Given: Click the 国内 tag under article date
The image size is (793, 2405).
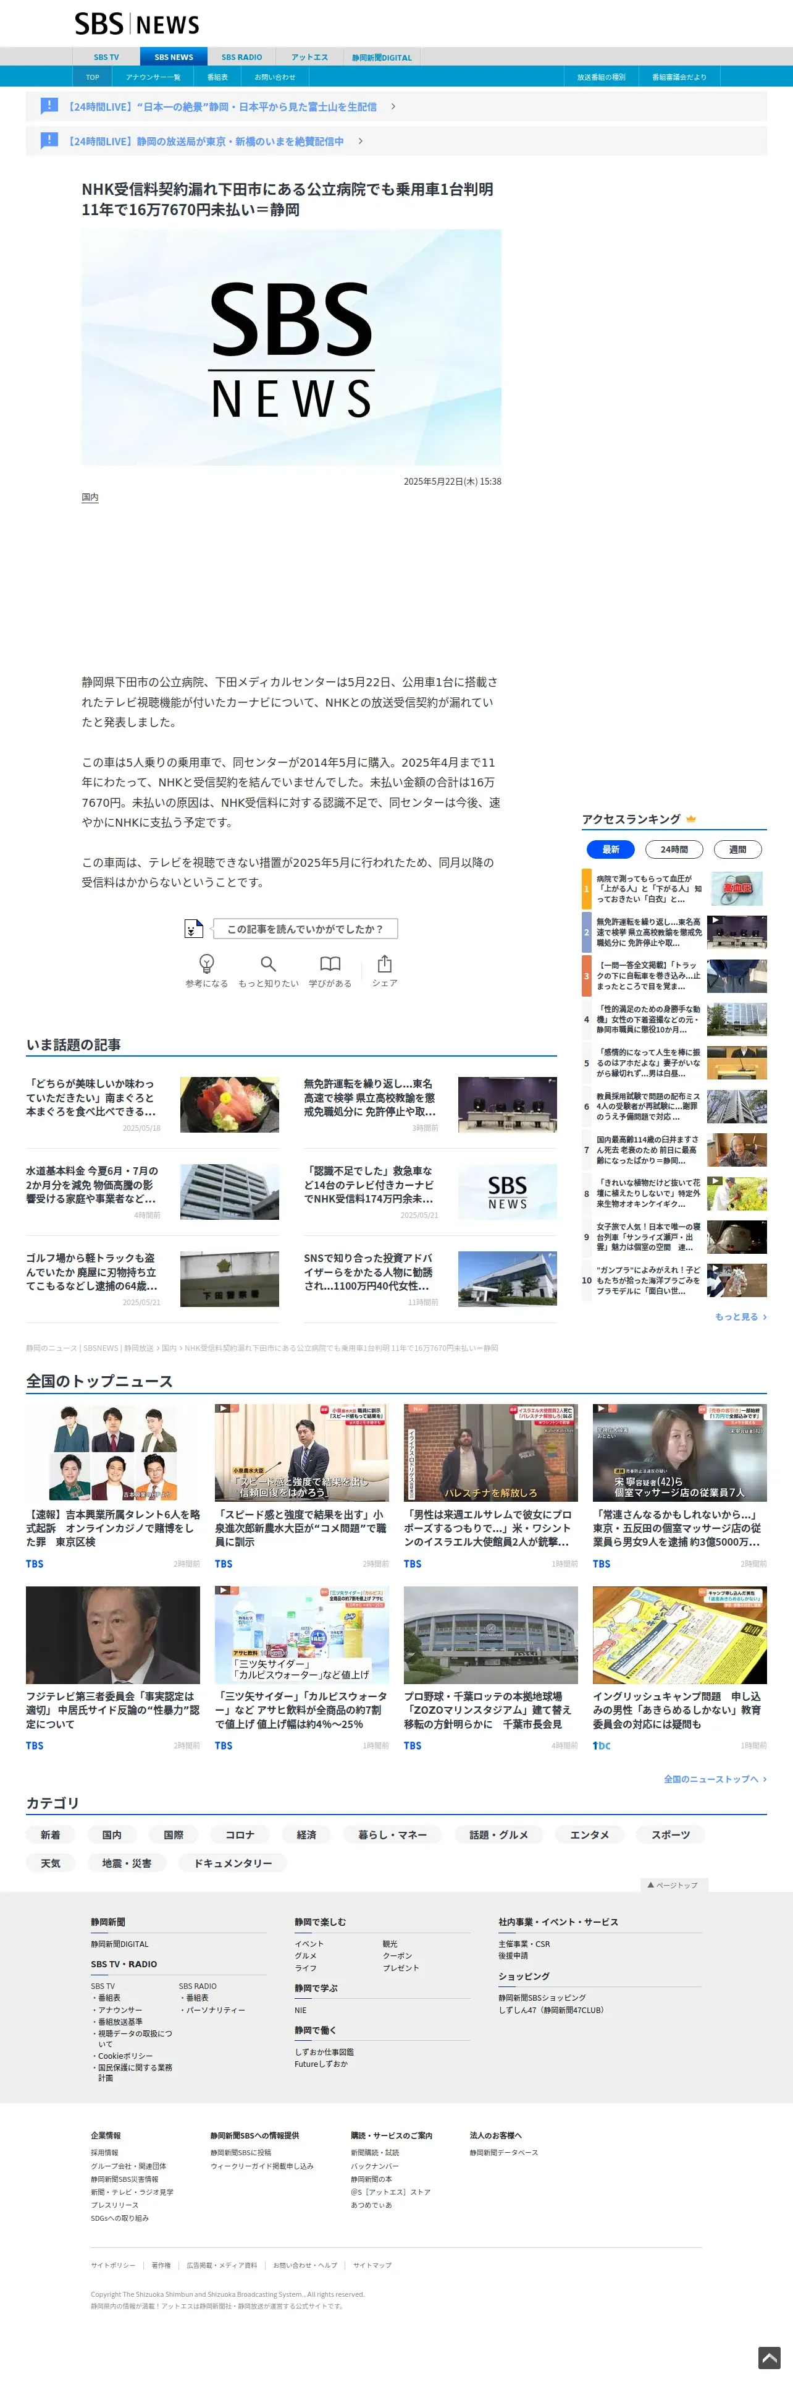Looking at the screenshot, I should [90, 496].
